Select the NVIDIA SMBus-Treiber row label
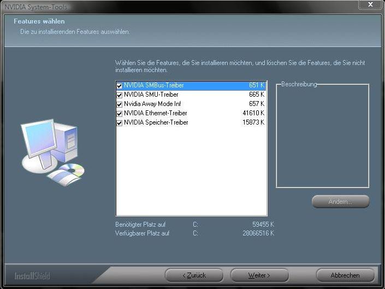 pos(153,85)
